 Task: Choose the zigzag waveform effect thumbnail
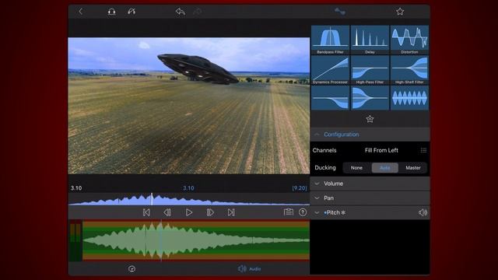(409, 98)
